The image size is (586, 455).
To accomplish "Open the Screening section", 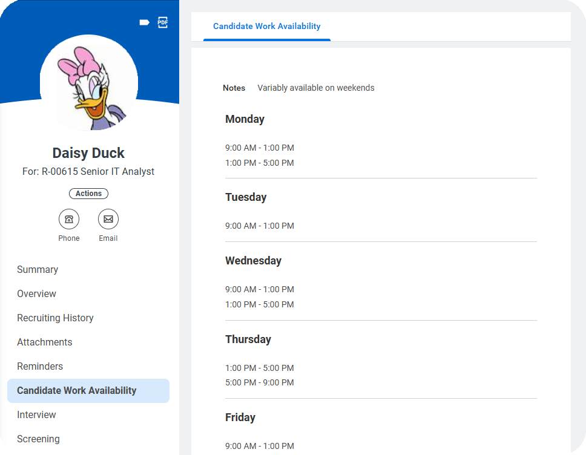I will pos(38,439).
